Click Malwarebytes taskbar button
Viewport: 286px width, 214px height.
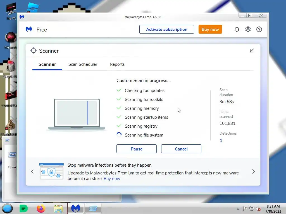76,208
